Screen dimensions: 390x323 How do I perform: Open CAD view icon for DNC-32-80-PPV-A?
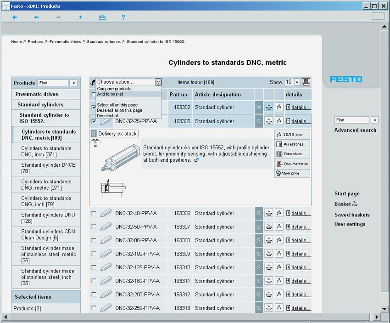279,240
